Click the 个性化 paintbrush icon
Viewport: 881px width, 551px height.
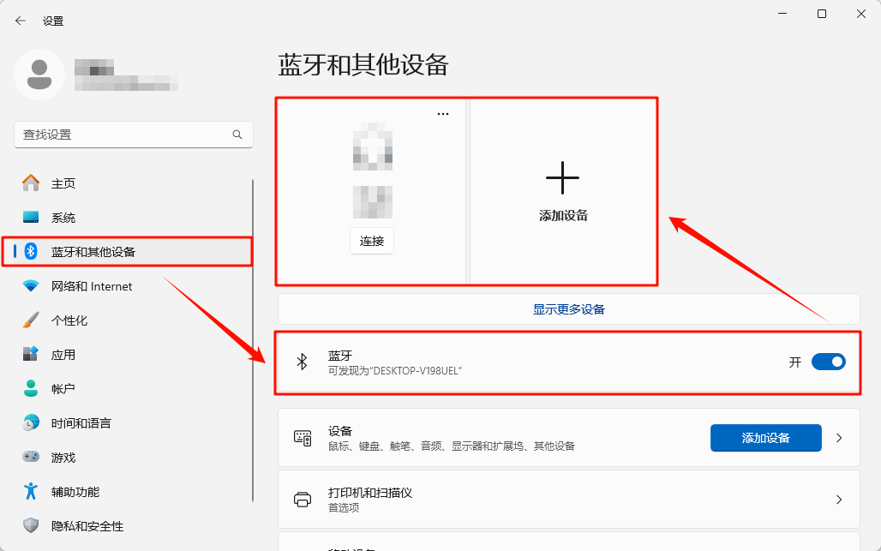31,320
